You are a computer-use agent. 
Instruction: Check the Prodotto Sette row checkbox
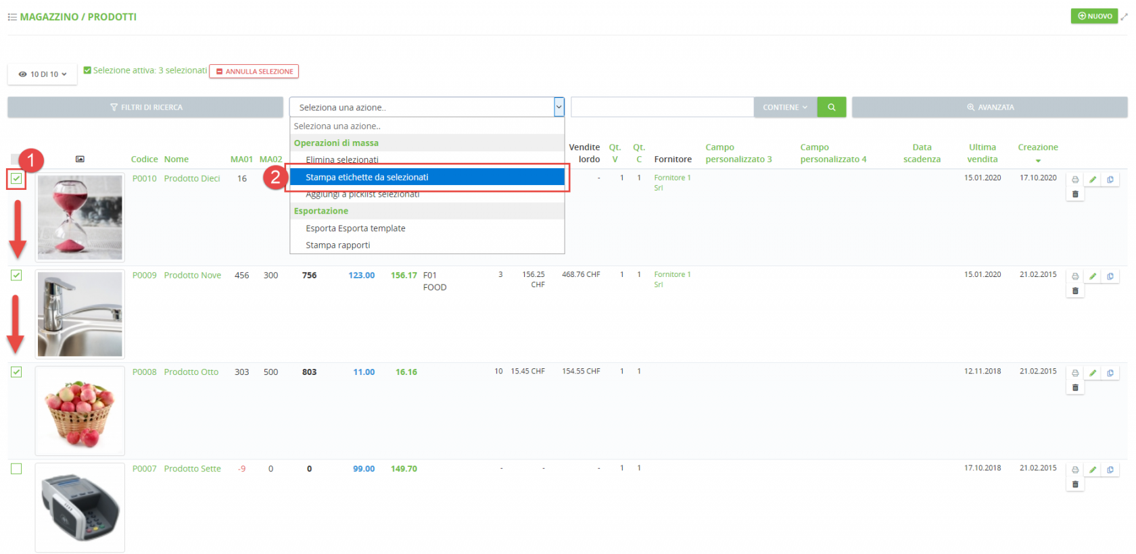(x=16, y=469)
